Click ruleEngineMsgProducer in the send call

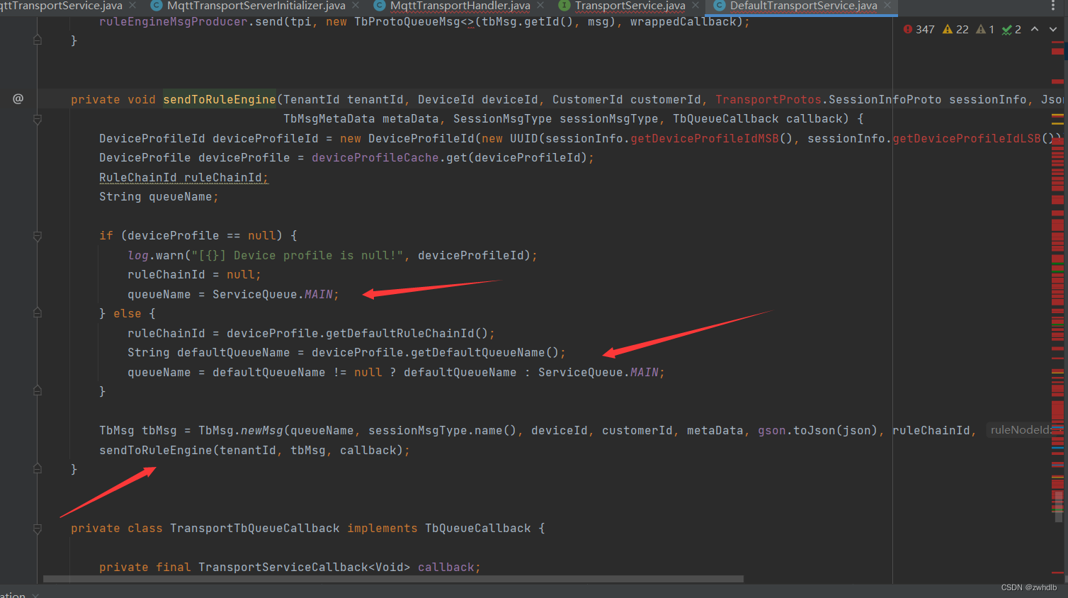174,22
